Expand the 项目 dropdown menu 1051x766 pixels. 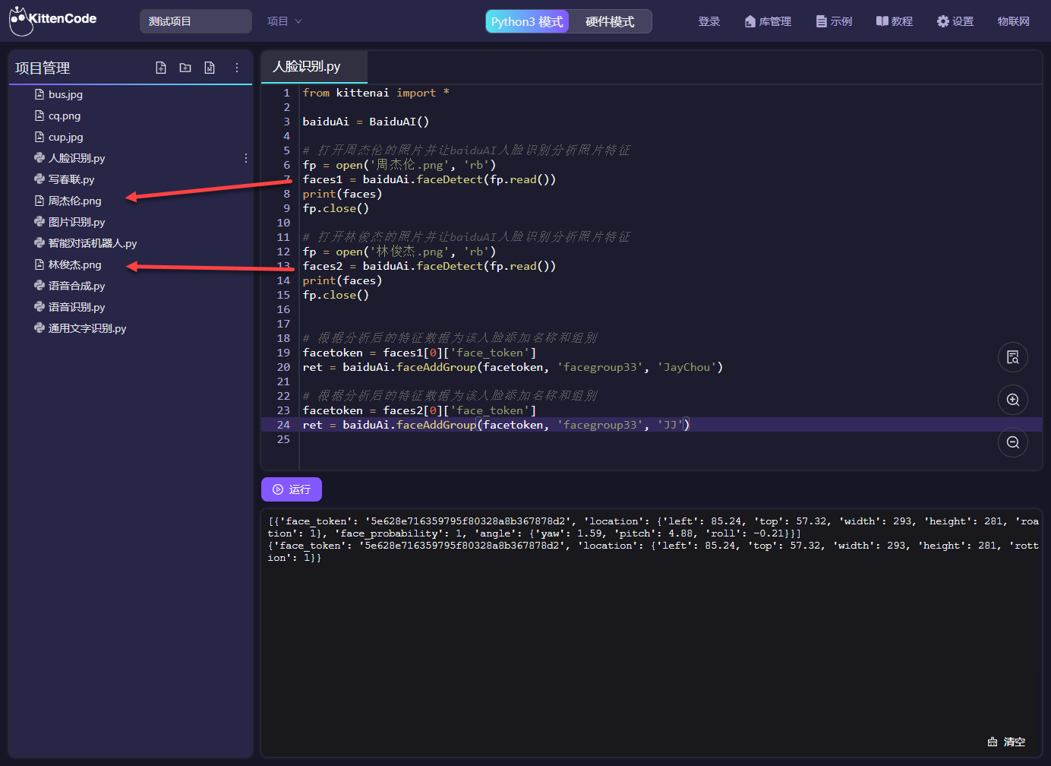[x=285, y=21]
